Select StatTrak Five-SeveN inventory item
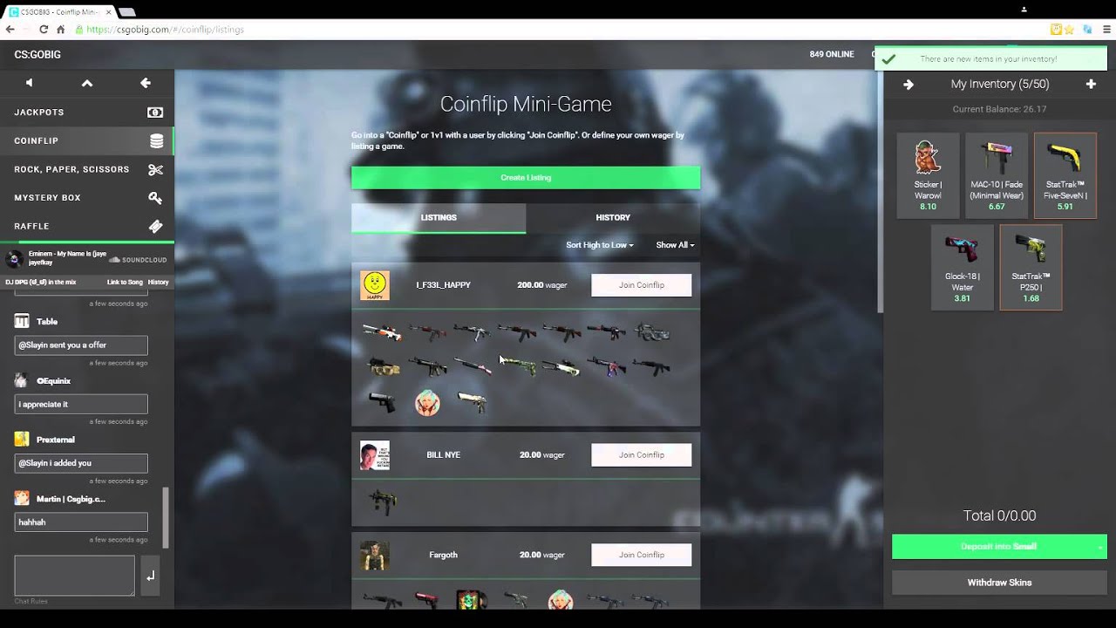Viewport: 1116px width, 628px height. [x=1065, y=175]
